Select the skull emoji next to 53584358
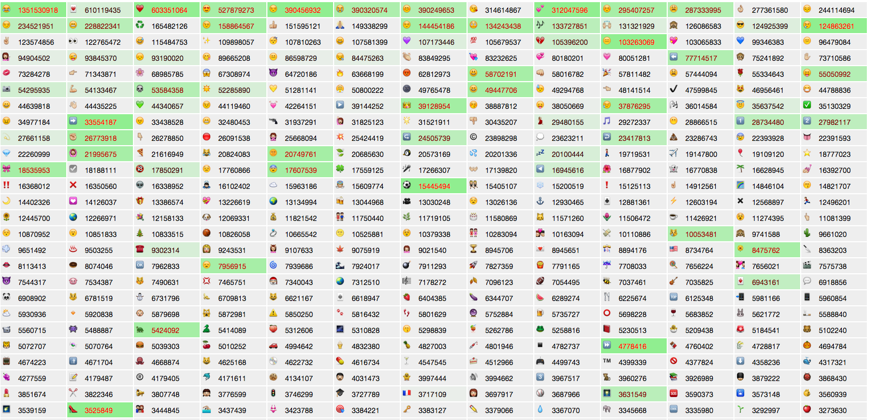 pyautogui.click(x=140, y=89)
